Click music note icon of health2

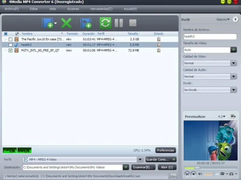coord(17,45)
